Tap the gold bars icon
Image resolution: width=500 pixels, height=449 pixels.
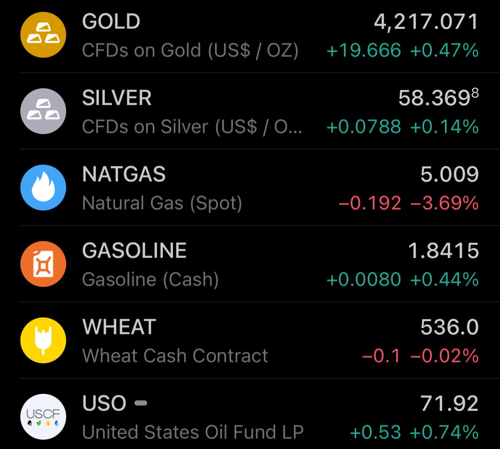43,35
